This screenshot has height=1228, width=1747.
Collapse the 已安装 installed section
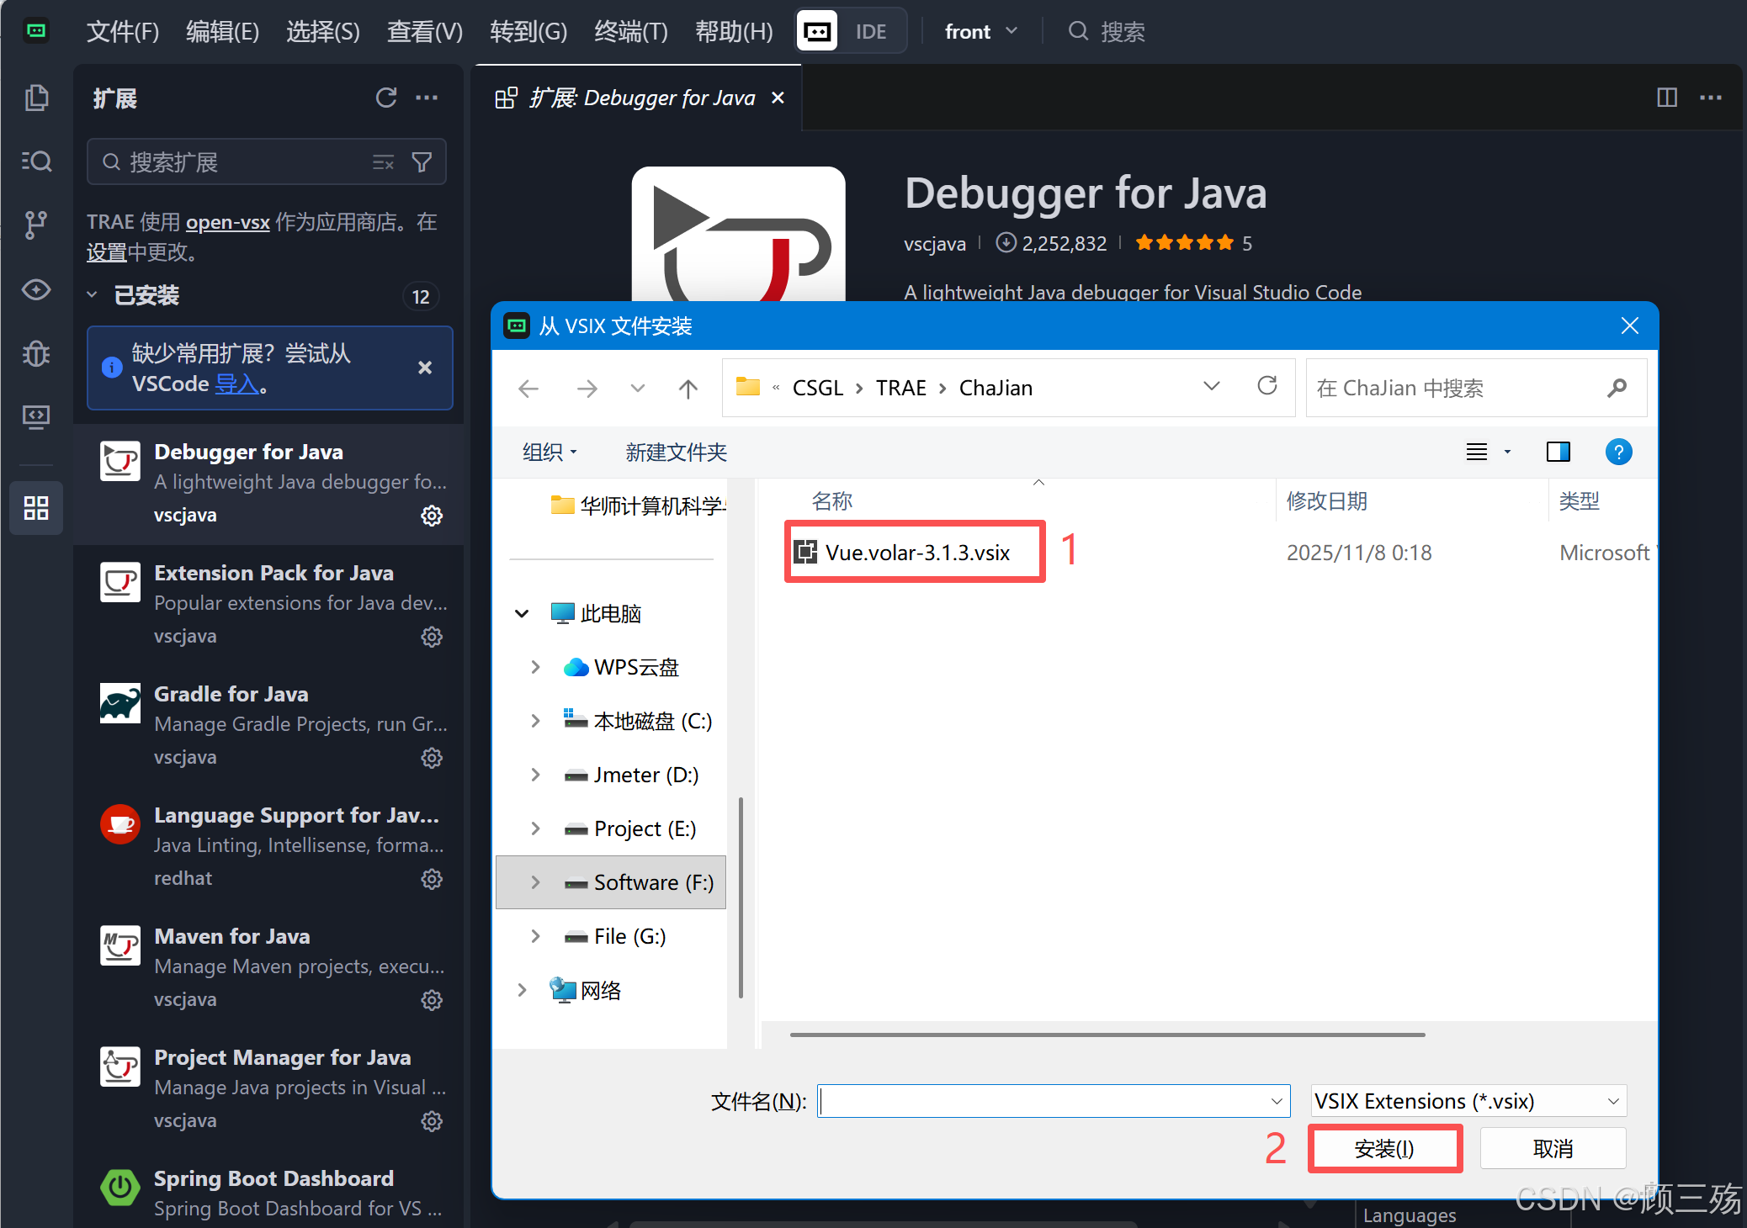point(93,295)
